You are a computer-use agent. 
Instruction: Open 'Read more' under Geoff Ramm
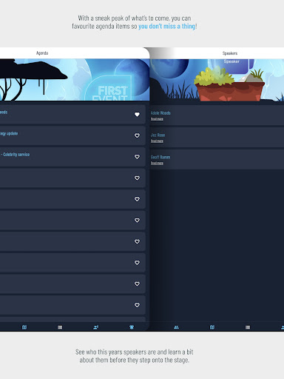157,163
